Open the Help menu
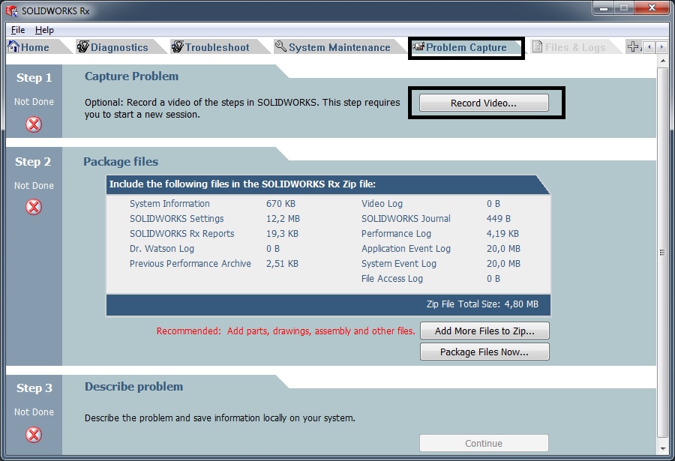Viewport: 675px width, 461px height. (44, 30)
